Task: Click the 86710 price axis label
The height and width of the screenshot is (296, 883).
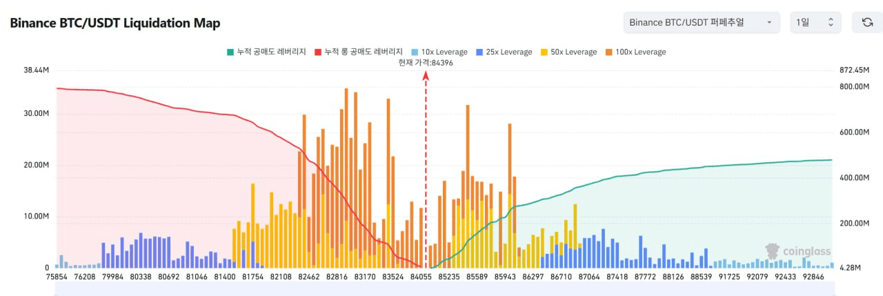Action: 561,277
